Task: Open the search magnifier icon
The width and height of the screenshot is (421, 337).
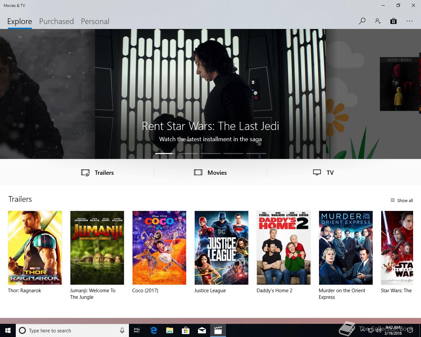Action: pos(362,21)
